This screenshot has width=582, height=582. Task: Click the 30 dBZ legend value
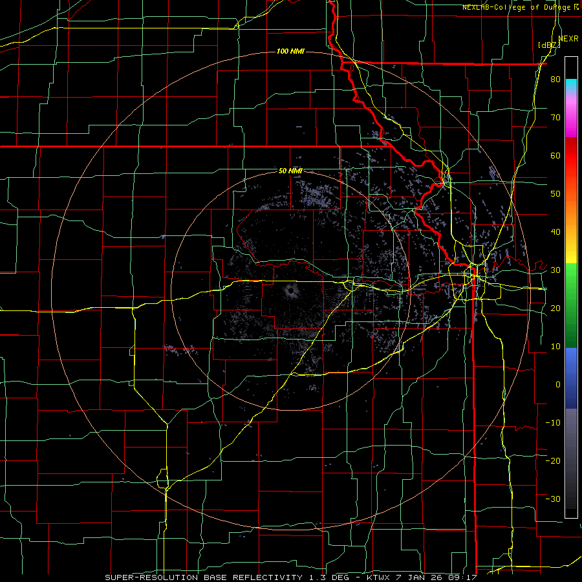coord(555,270)
